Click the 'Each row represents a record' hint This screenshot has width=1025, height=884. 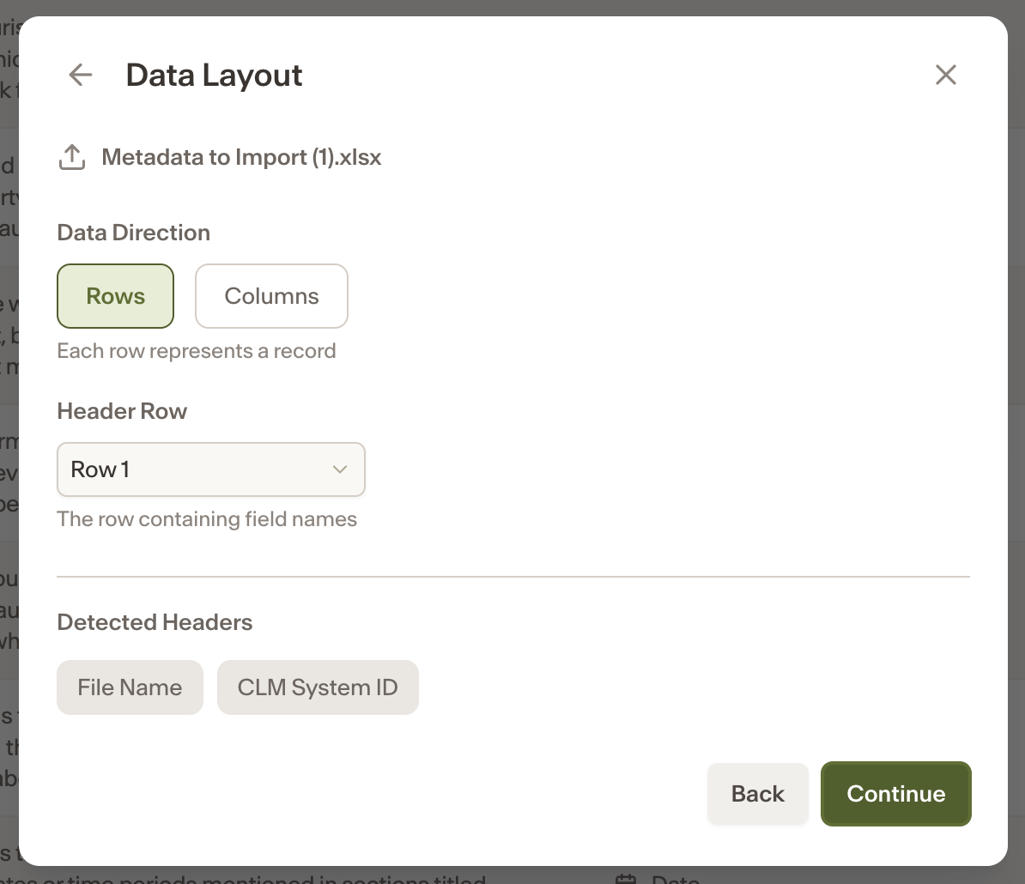click(196, 351)
